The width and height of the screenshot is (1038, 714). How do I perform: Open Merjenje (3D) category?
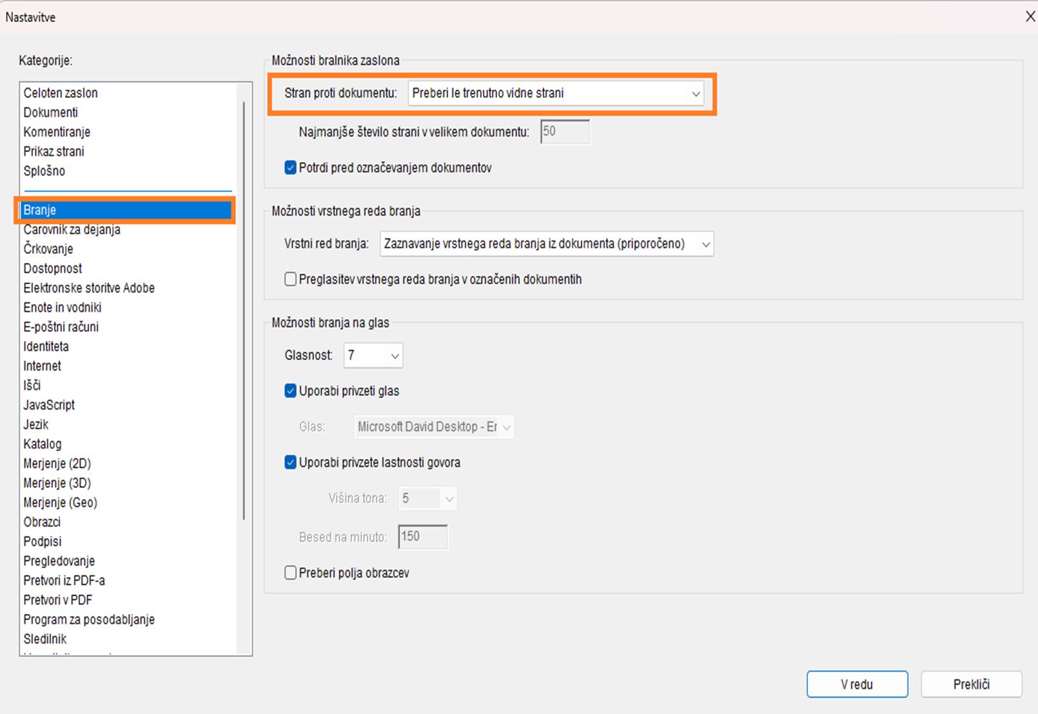[57, 483]
